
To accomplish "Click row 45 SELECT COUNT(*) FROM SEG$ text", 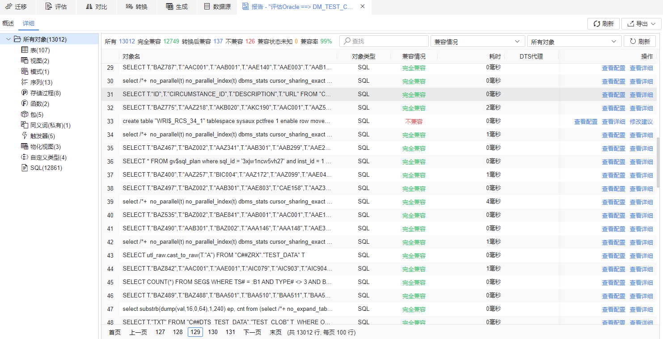I will [227, 282].
